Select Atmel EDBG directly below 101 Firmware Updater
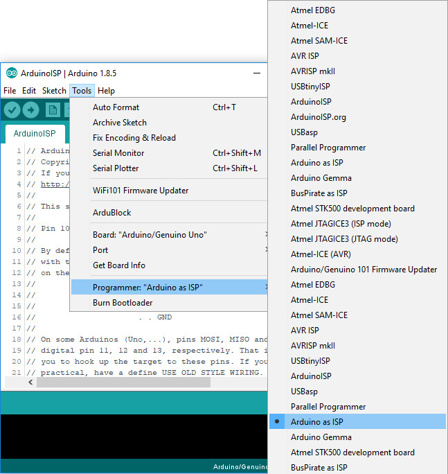This screenshot has width=448, height=474. pyautogui.click(x=357, y=284)
